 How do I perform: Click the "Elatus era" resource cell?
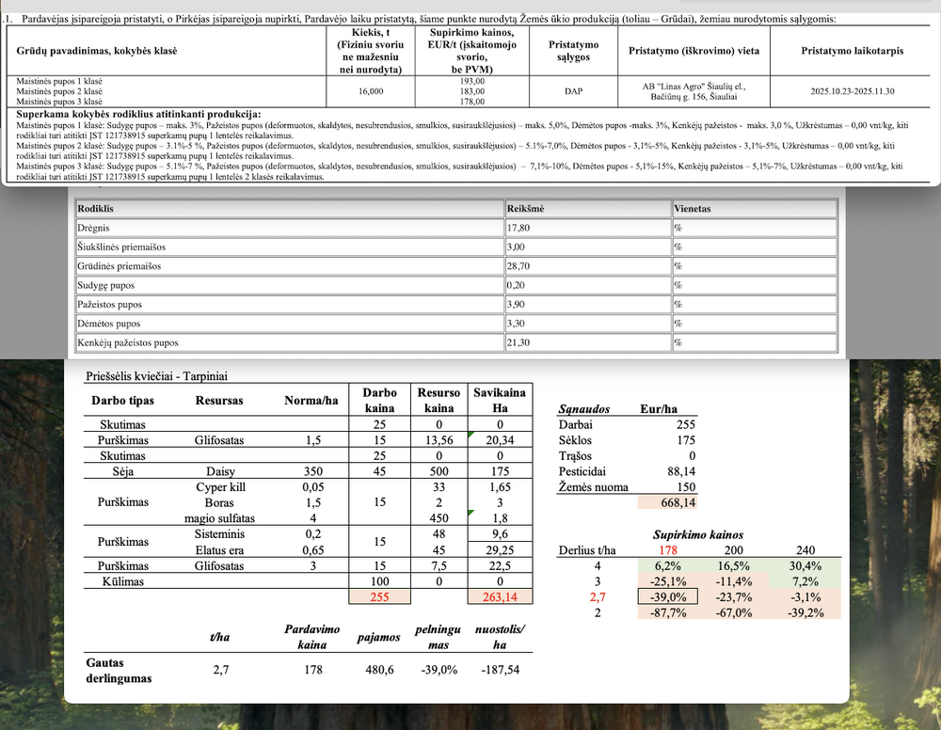tap(219, 550)
